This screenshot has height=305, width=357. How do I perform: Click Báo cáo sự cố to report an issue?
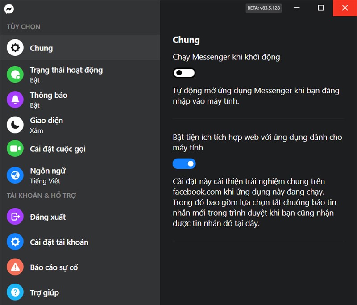[55, 267]
